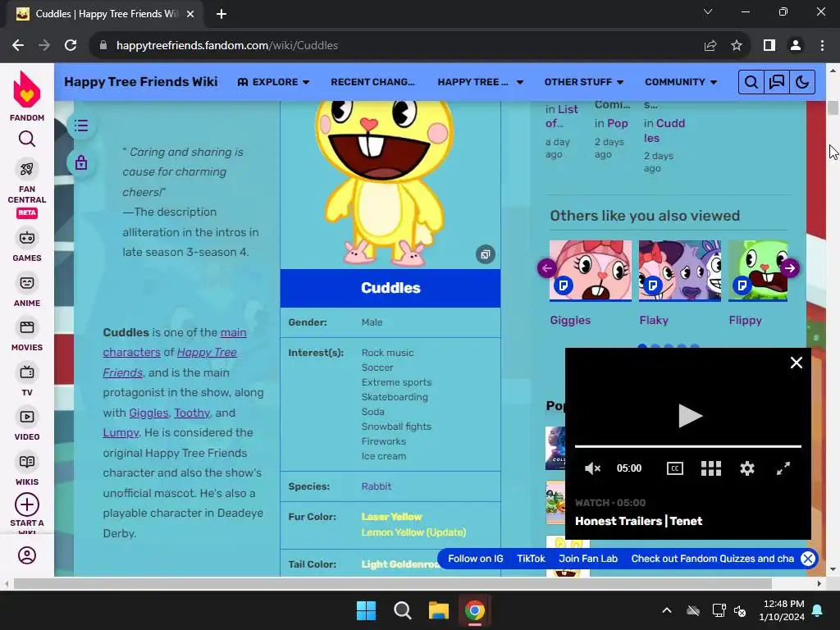The image size is (840, 630).
Task: Go back in browser history
Action: 18,46
